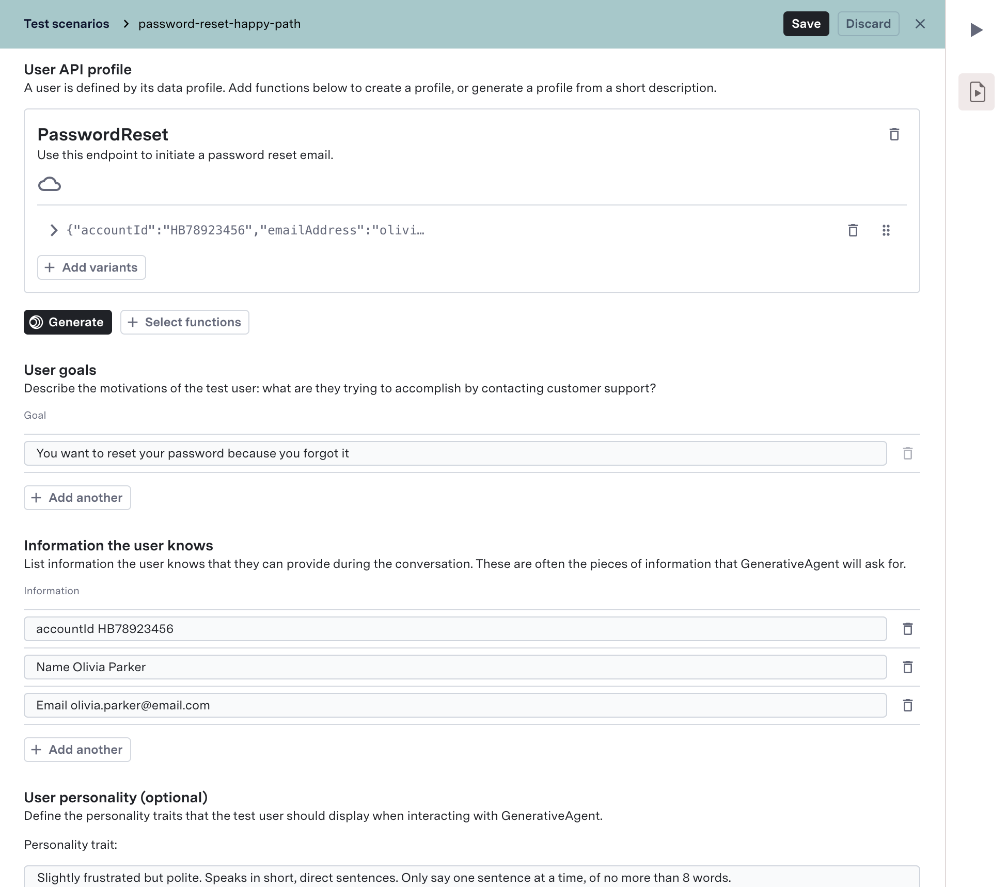The image size is (1007, 887).
Task: Open the script preview panel icon
Action: click(976, 92)
